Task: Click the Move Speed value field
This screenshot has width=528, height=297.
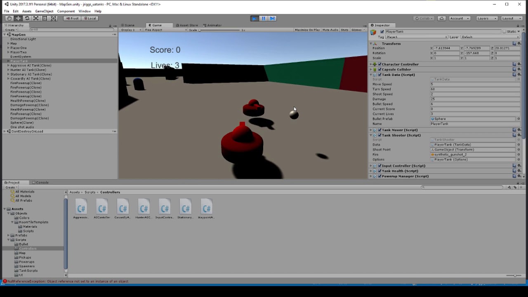Action: pyautogui.click(x=475, y=84)
